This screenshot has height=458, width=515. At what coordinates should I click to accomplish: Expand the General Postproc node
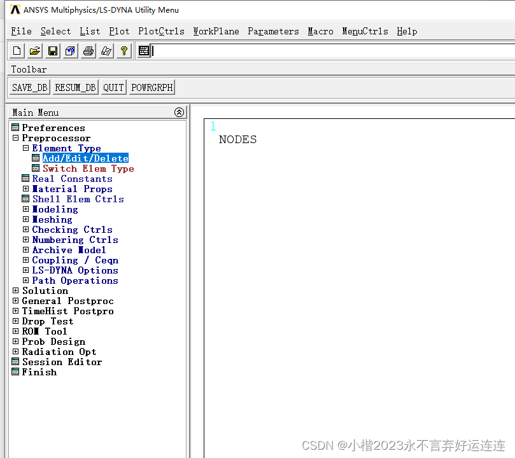point(15,300)
